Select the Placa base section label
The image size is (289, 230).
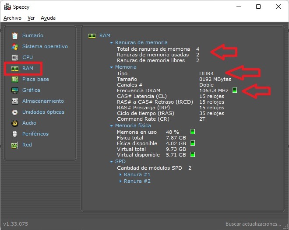[35, 79]
